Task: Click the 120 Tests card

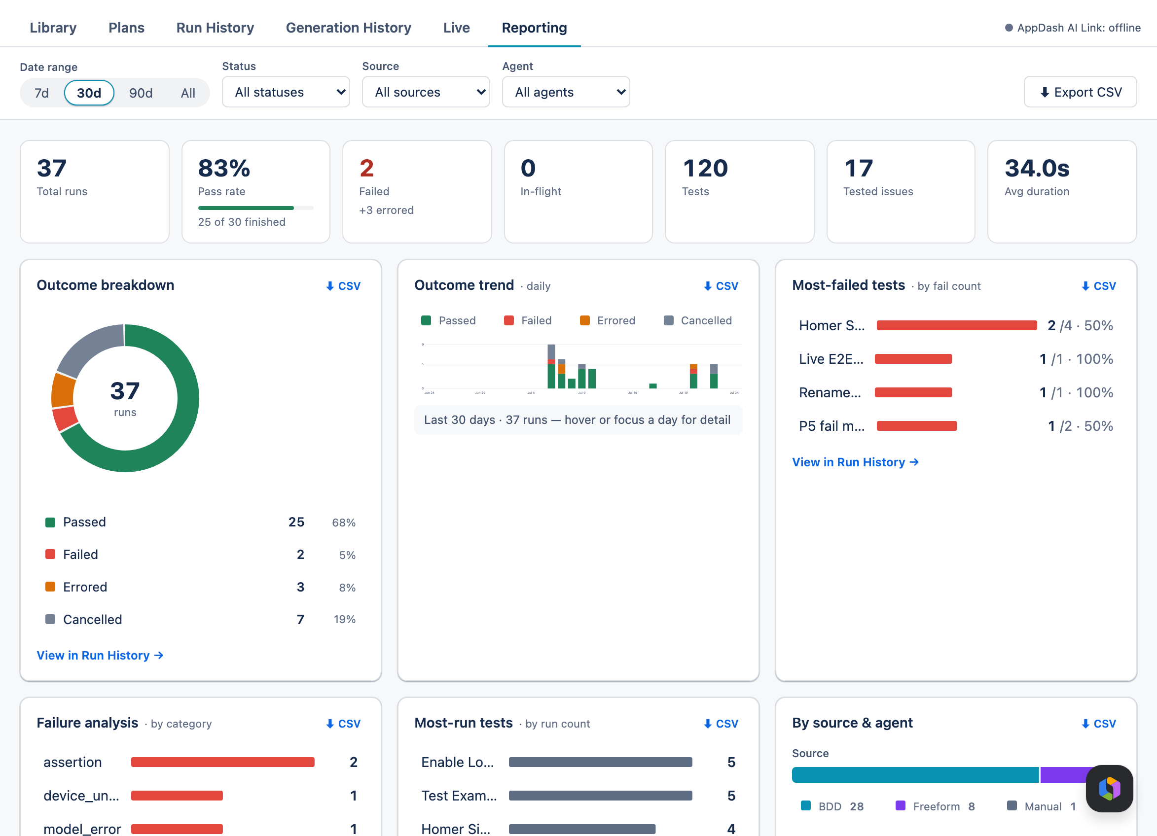Action: click(x=739, y=191)
